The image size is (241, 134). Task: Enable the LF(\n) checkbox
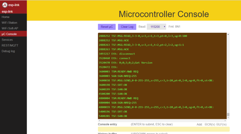[x=217, y=124]
